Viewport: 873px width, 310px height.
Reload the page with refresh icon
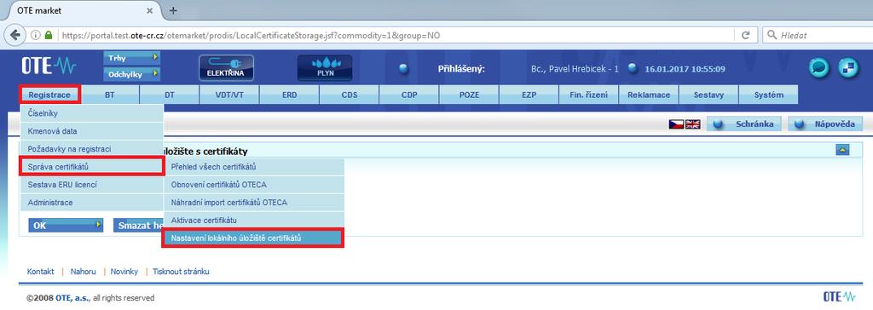(745, 35)
